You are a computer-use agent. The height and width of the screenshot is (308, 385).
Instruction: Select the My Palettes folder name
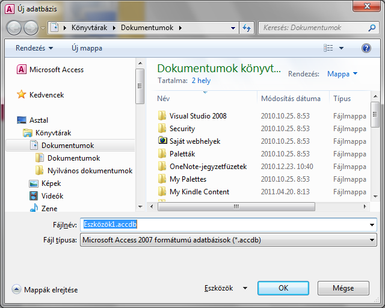pyautogui.click(x=188, y=179)
